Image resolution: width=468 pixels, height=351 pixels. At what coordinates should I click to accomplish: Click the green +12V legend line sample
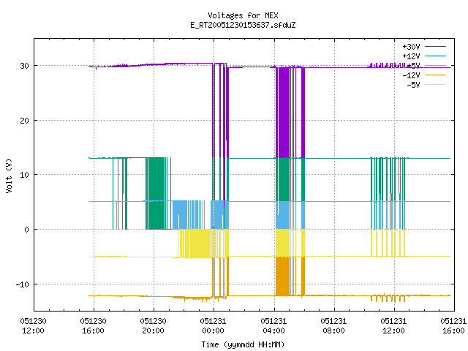point(436,56)
